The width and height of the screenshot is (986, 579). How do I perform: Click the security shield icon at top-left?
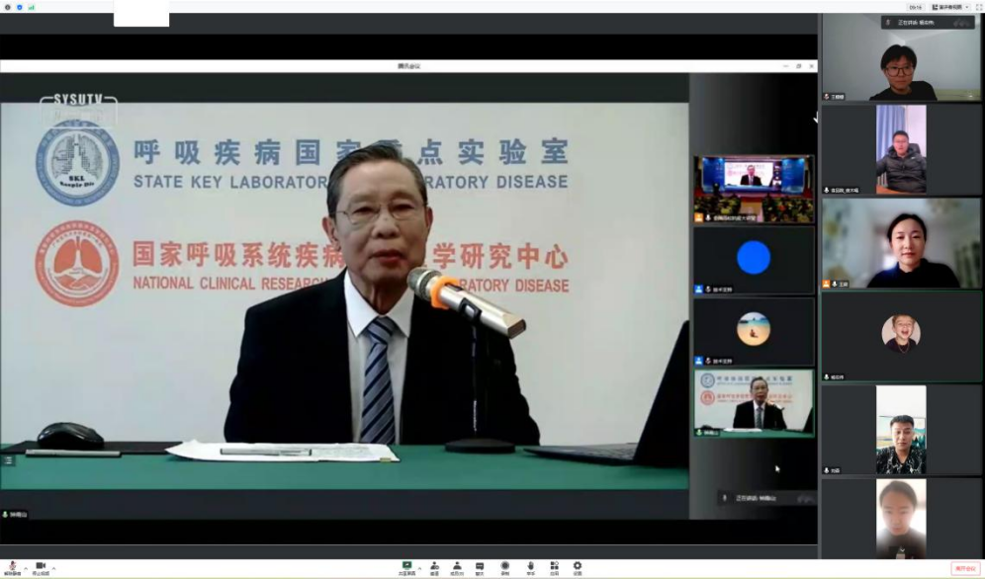point(19,7)
